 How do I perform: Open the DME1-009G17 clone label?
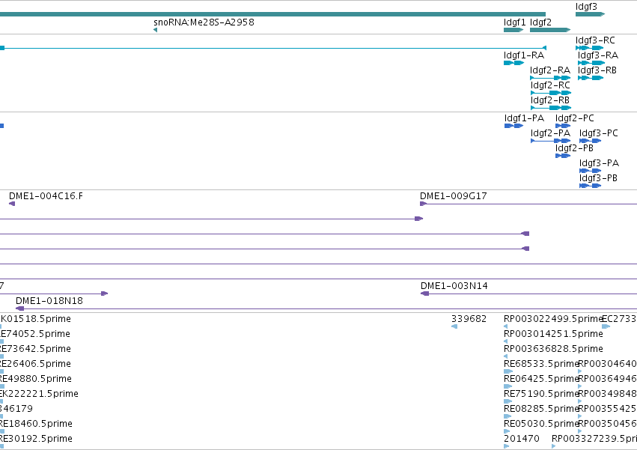[454, 196]
